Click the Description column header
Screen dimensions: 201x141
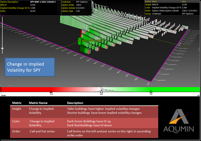(75, 103)
